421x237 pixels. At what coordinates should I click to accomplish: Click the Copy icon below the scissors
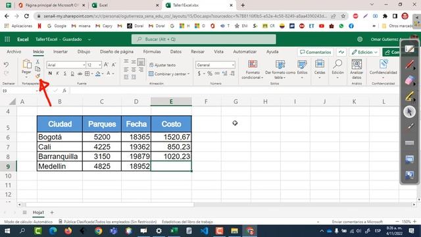(x=37, y=68)
